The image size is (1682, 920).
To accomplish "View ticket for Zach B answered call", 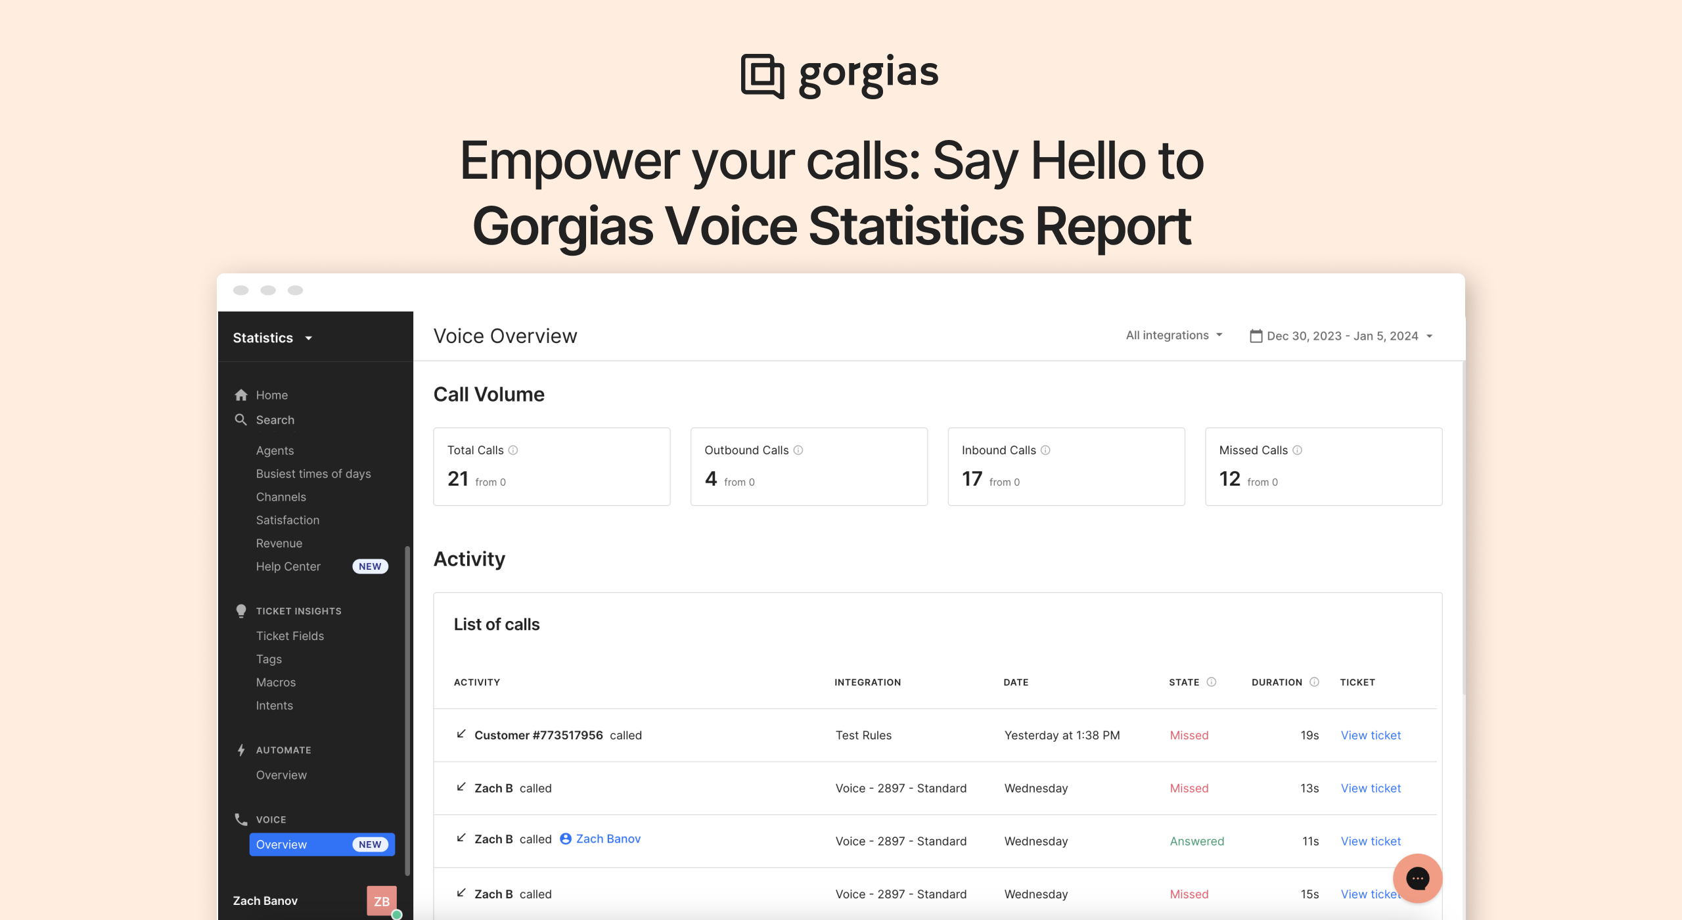I will tap(1371, 840).
